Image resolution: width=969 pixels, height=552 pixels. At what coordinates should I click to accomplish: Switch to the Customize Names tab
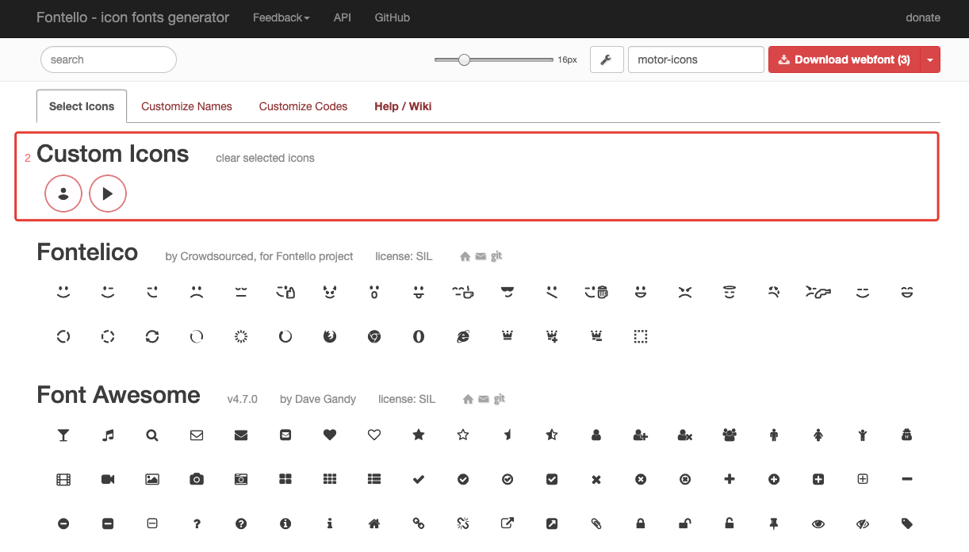pos(186,106)
